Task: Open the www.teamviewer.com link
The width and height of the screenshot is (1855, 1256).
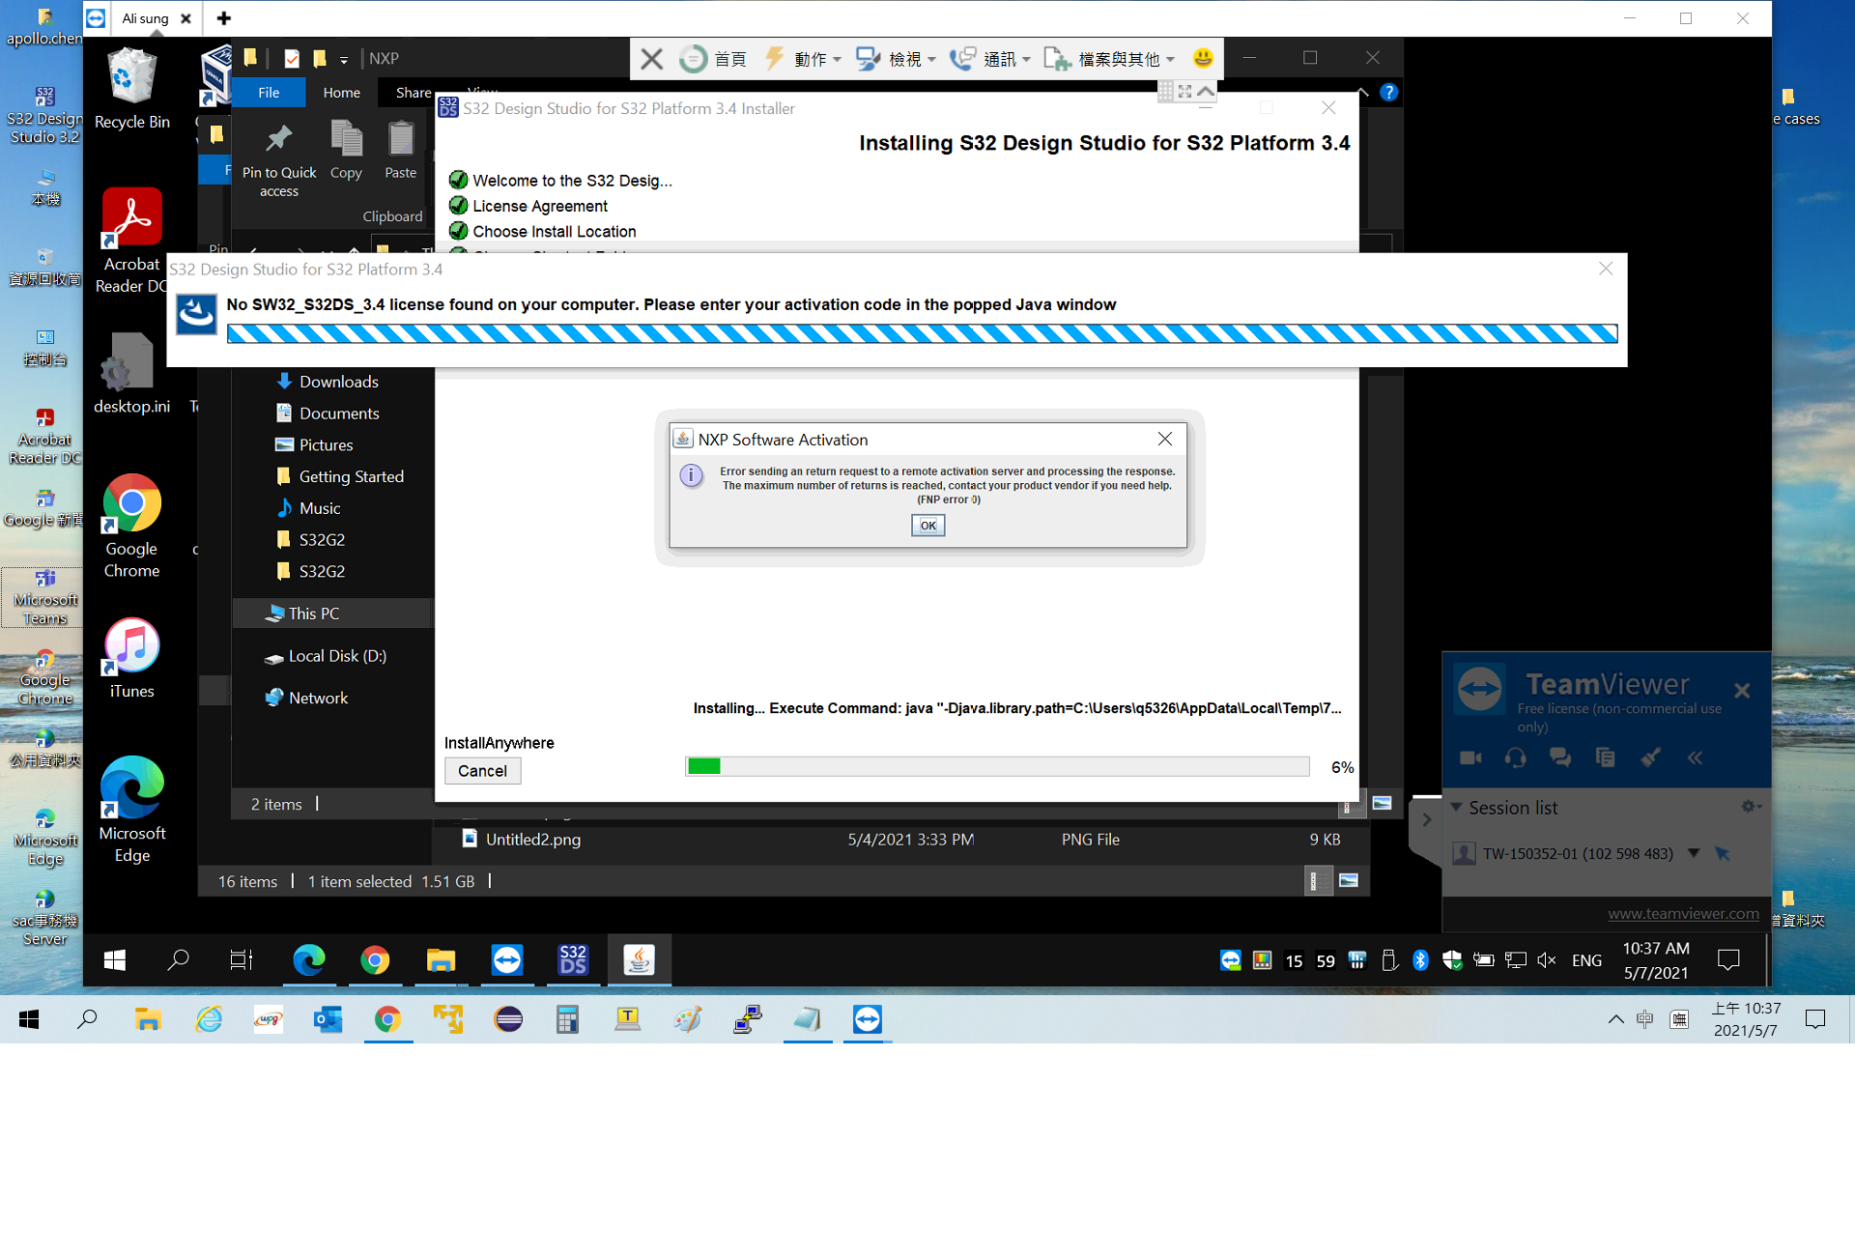Action: (x=1683, y=912)
